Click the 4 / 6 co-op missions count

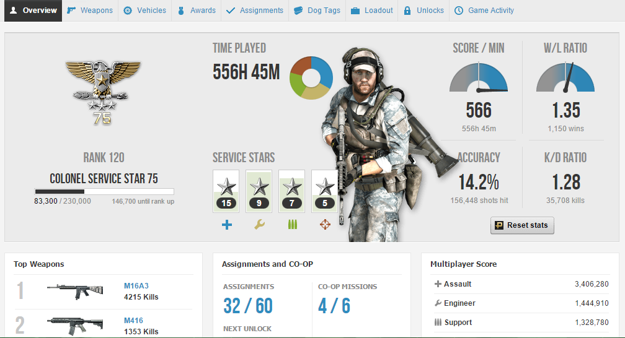pos(334,306)
